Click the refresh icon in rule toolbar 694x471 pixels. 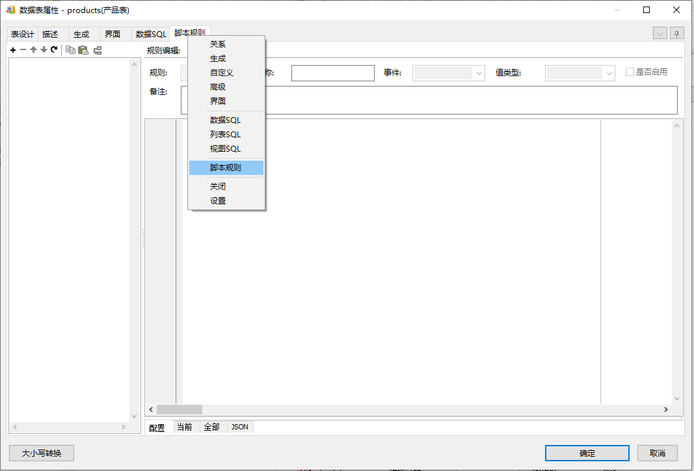54,50
